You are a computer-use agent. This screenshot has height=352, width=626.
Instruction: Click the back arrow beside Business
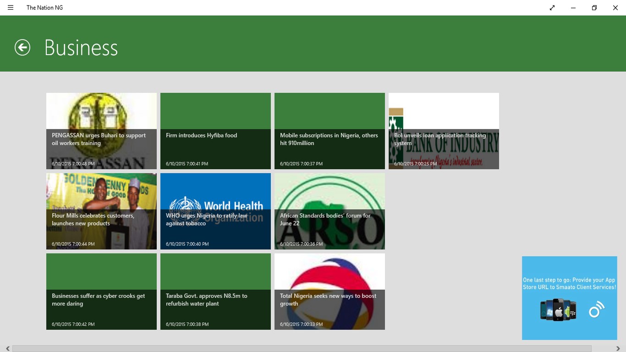click(x=22, y=47)
